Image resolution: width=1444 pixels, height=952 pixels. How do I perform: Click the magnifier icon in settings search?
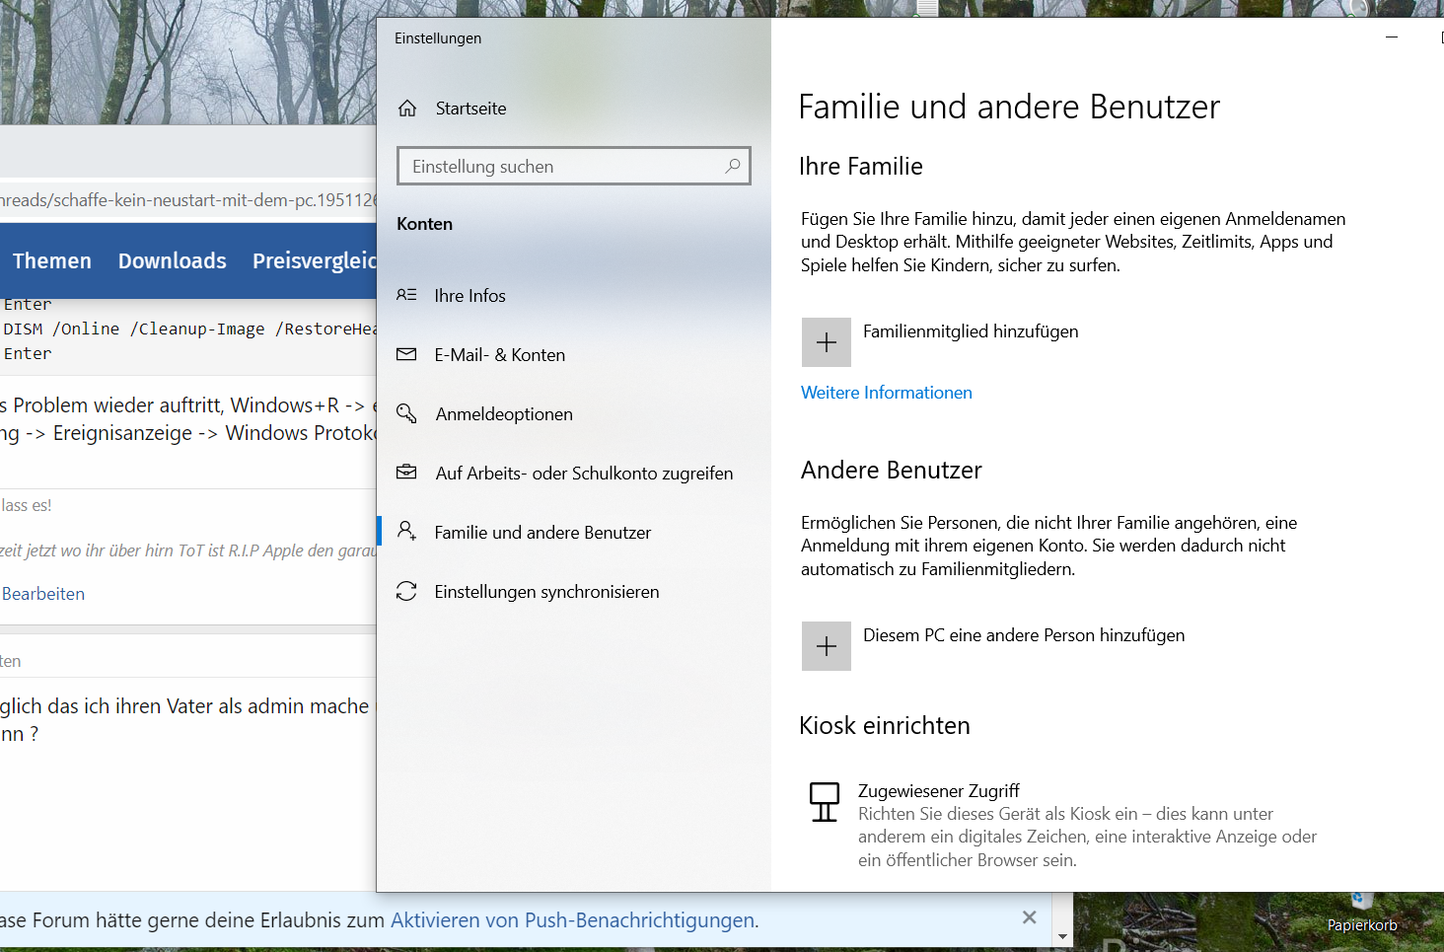(732, 166)
